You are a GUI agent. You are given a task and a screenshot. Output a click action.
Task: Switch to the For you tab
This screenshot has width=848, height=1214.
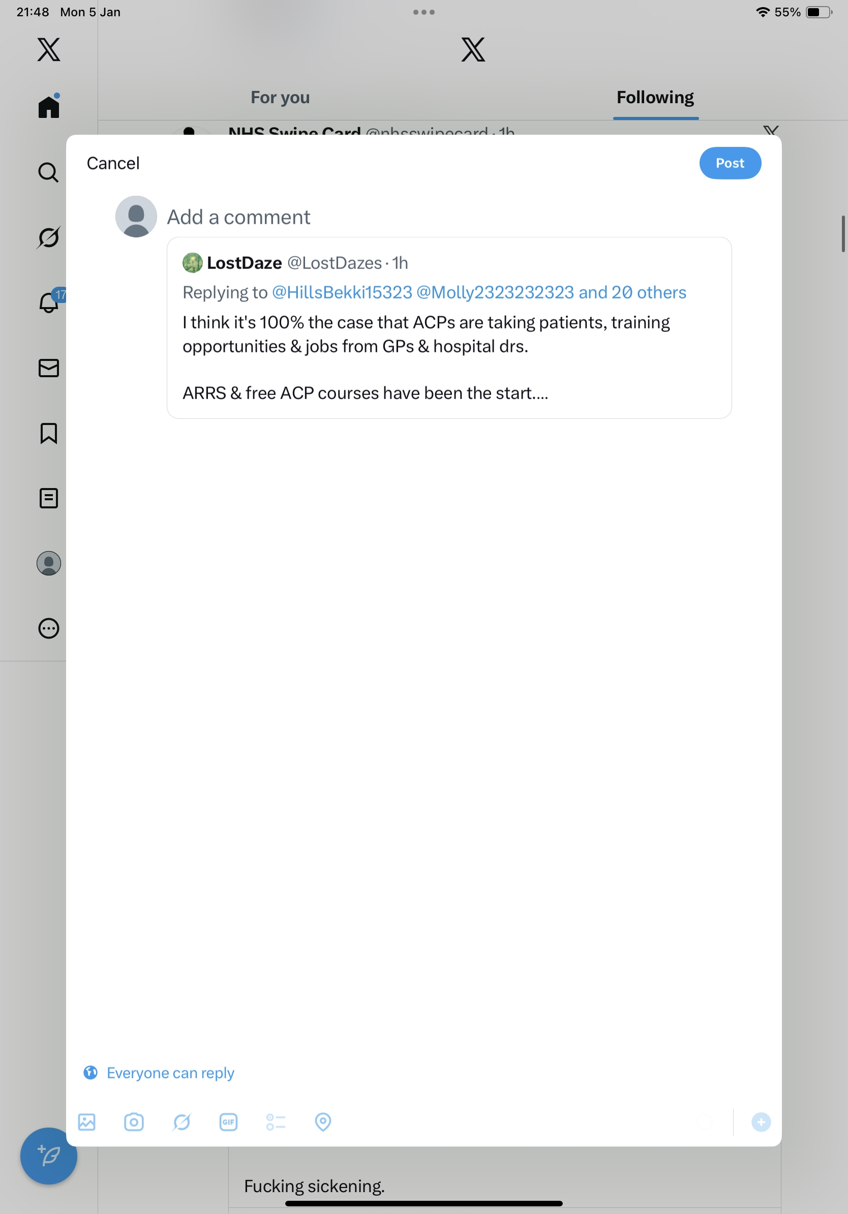pos(280,98)
